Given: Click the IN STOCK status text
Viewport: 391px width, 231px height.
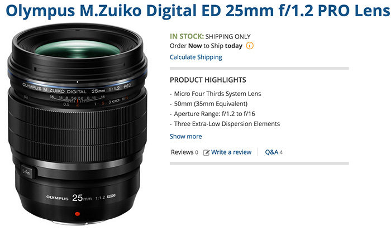Looking at the screenshot, I should 187,36.
